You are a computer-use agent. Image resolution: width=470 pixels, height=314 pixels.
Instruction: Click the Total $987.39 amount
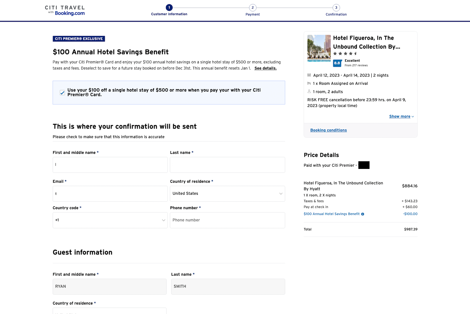(411, 229)
